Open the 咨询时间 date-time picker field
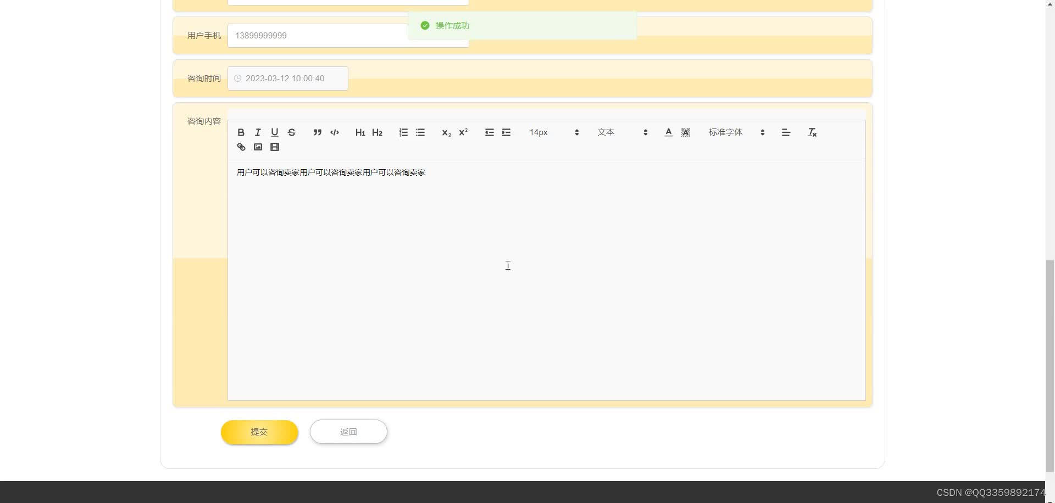 tap(288, 79)
